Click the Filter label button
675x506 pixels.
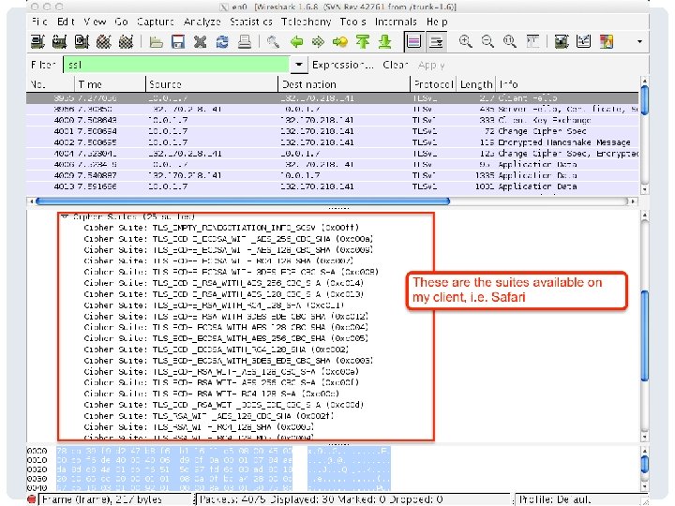43,65
